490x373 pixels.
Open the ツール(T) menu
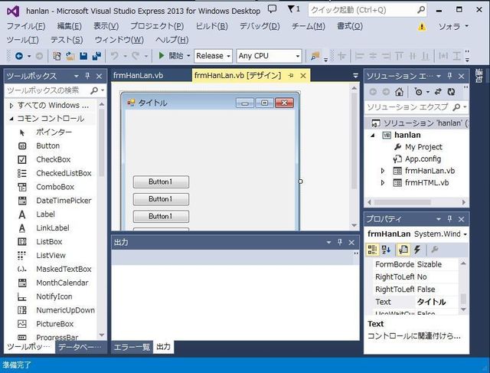click(x=22, y=40)
